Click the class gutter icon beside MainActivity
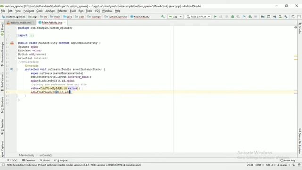 coord(12,43)
